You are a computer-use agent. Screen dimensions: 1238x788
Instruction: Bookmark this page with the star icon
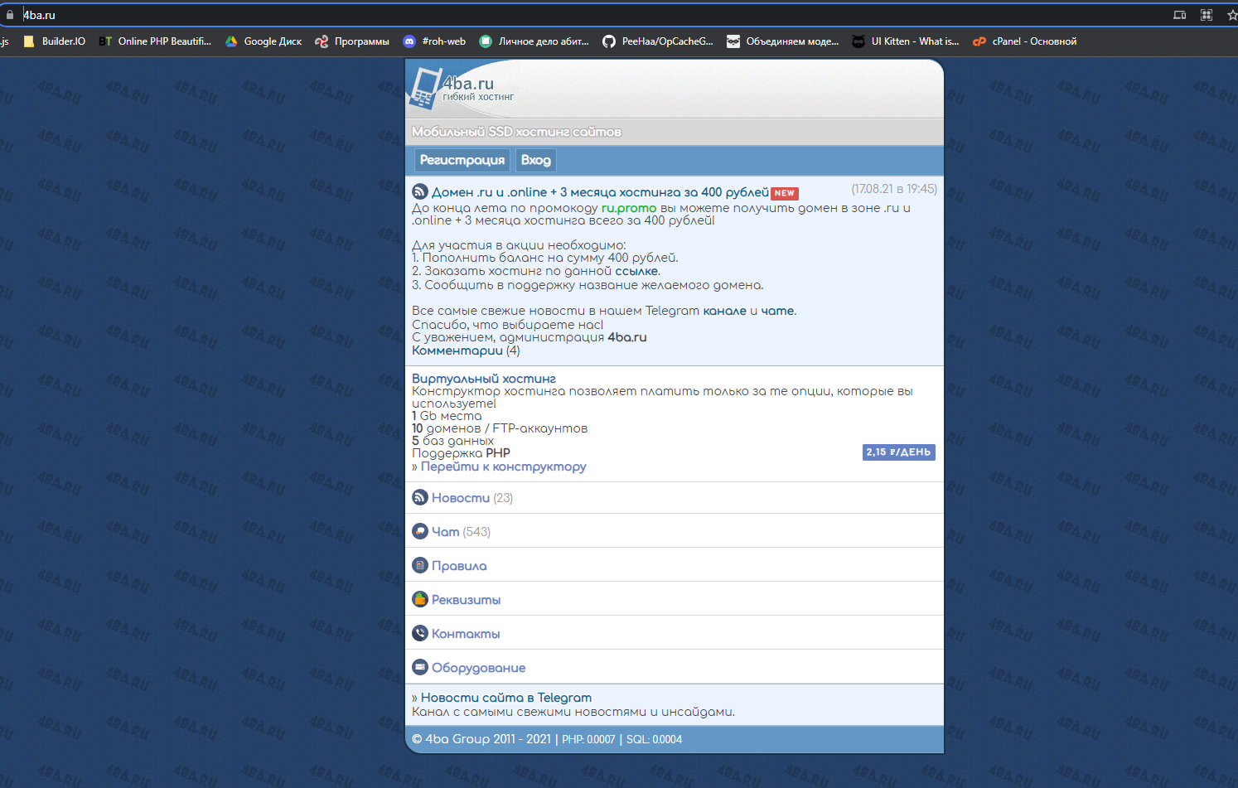[x=1231, y=15]
